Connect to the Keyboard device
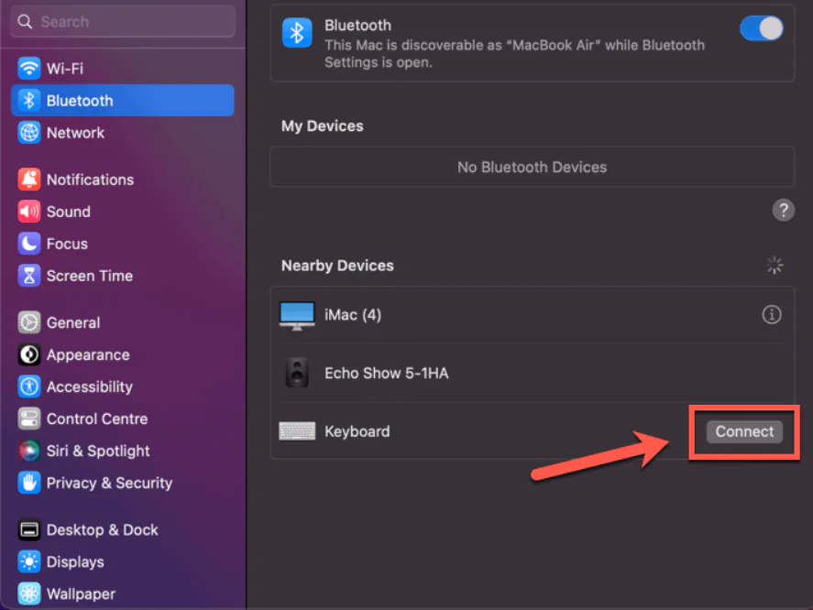 744,431
